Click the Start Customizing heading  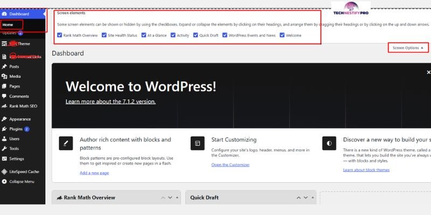pos(234,140)
